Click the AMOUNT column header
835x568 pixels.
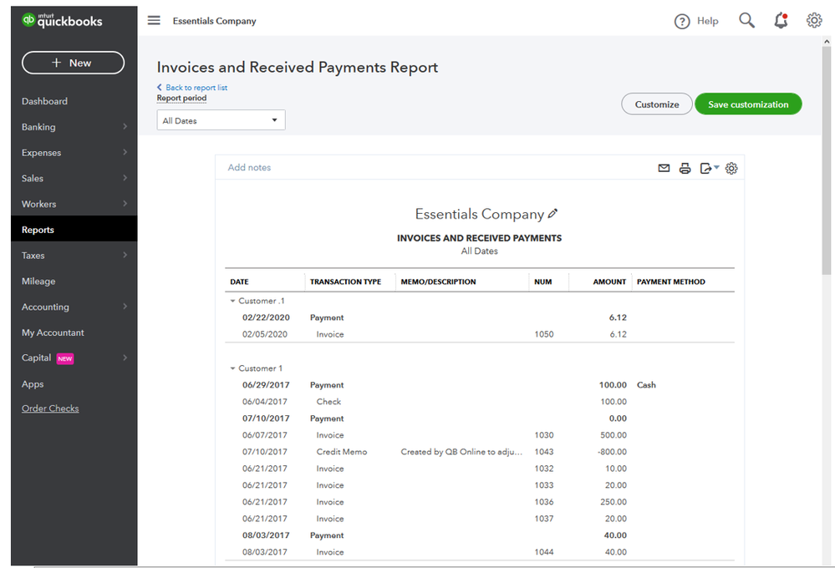[x=609, y=281]
